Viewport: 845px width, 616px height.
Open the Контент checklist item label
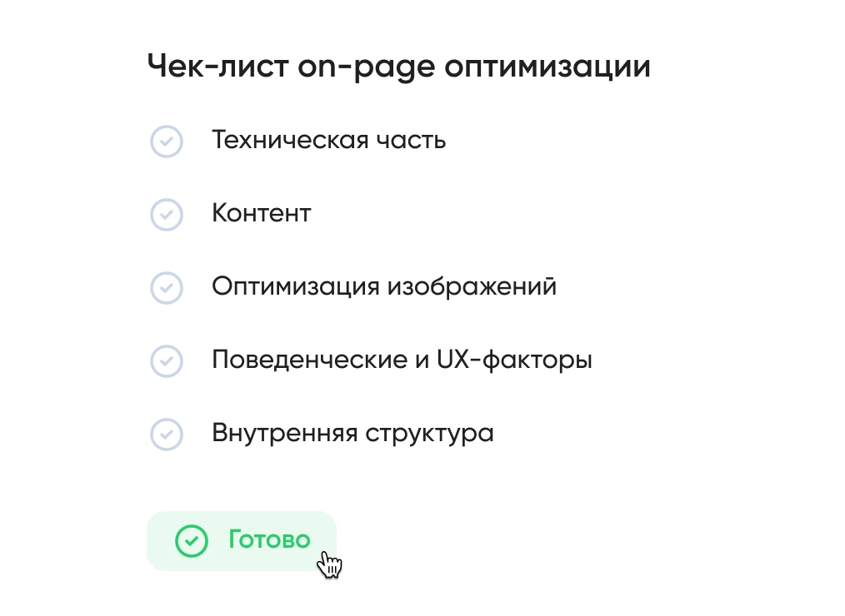pyautogui.click(x=261, y=213)
